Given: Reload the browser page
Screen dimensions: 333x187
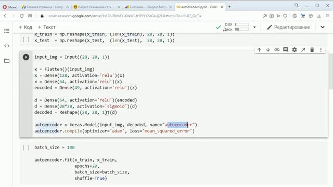Looking at the screenshot, I should pos(21,16).
